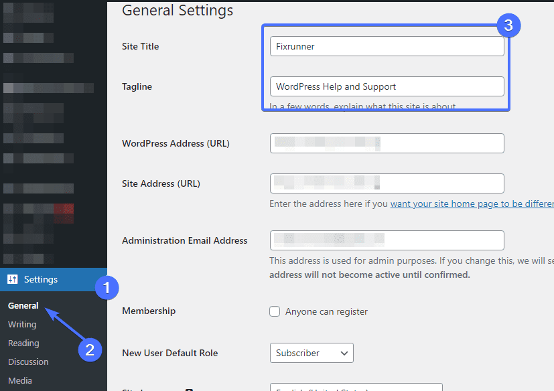
Task: Select the General settings submenu
Action: (x=23, y=305)
